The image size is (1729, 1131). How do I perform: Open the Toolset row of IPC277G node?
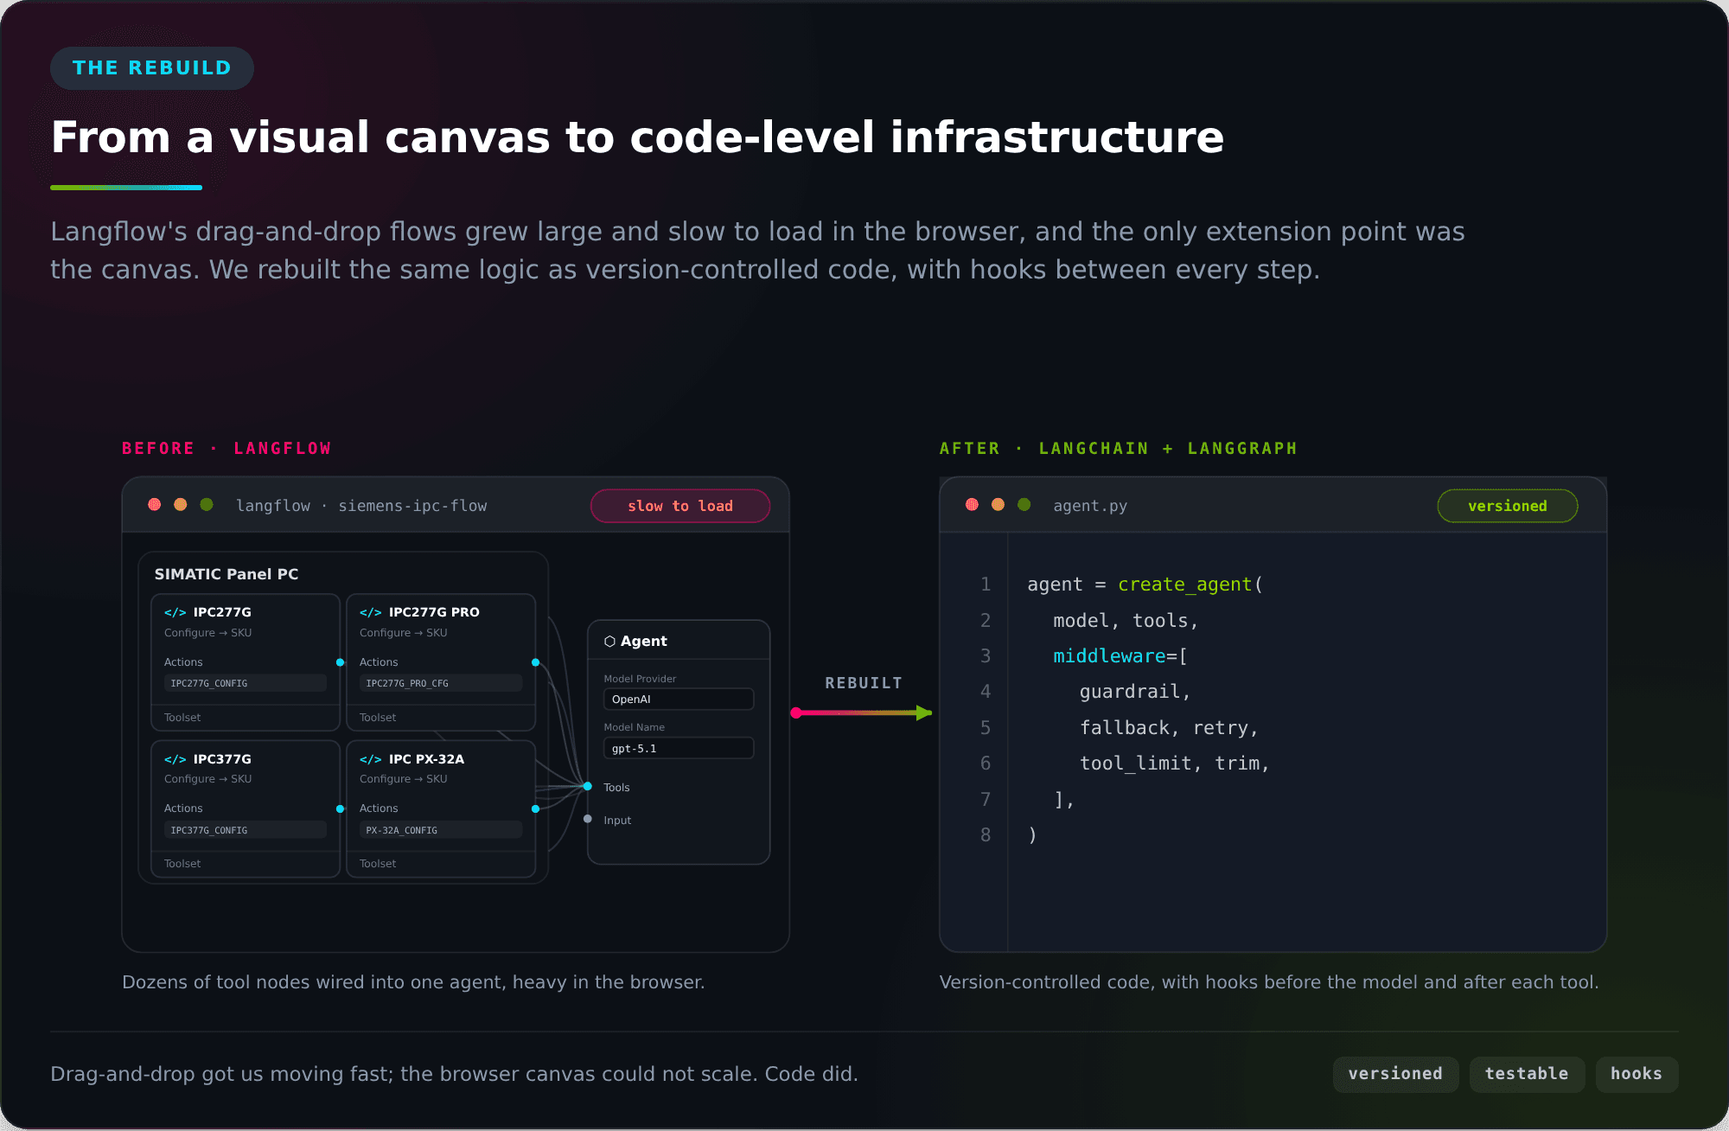pyautogui.click(x=245, y=718)
